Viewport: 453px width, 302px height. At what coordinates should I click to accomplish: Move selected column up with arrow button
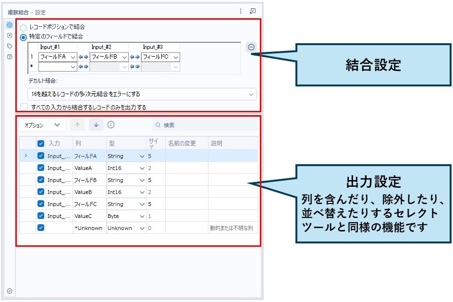coord(79,125)
